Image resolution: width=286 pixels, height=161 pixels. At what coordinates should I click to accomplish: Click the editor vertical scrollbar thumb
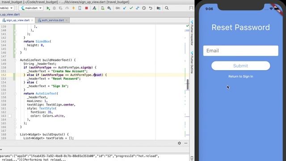pos(188,85)
